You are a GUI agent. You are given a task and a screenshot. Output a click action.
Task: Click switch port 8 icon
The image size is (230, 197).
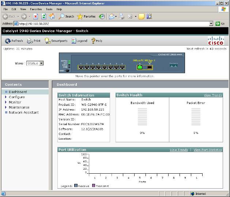pos(122,67)
